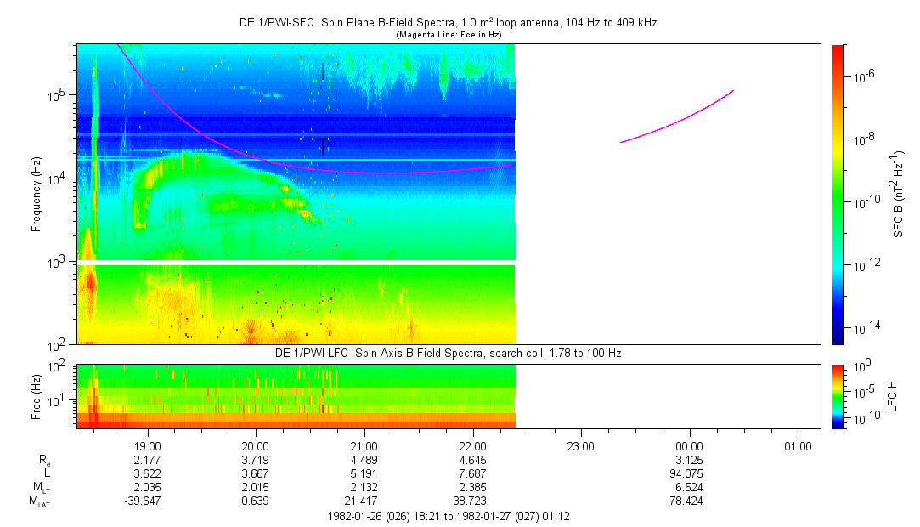Click the 10^-5 LFC colorbar tick label
Viewport: 920px width, 527px height.
click(862, 392)
